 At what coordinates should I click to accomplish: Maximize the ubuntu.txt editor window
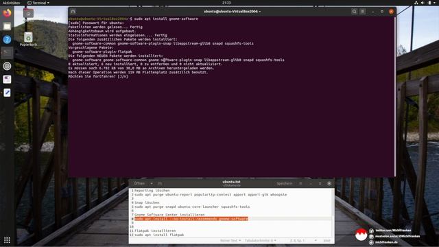(x=320, y=183)
